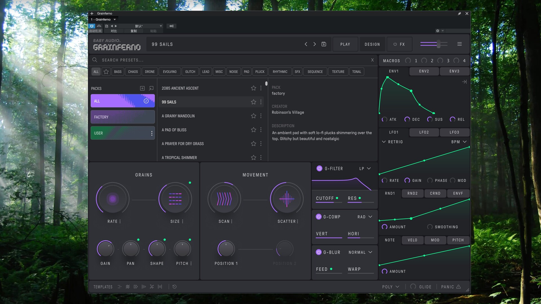Click the reset history icon in templates bar
The height and width of the screenshot is (304, 541).
(174, 287)
